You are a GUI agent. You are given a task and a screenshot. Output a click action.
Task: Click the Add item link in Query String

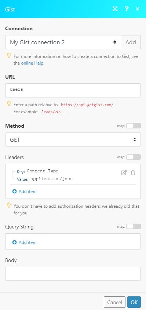(28, 242)
